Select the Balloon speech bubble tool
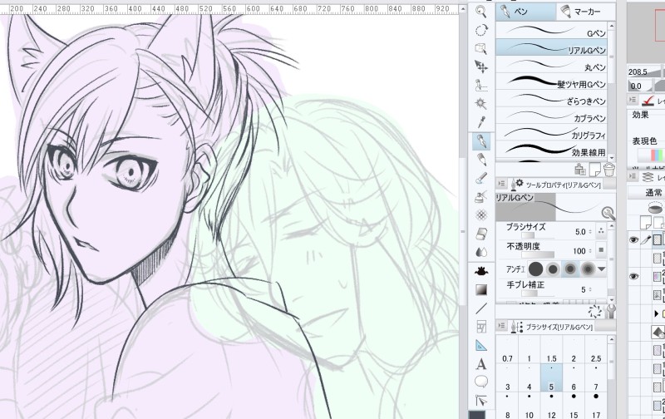This screenshot has width=665, height=419. point(481,382)
